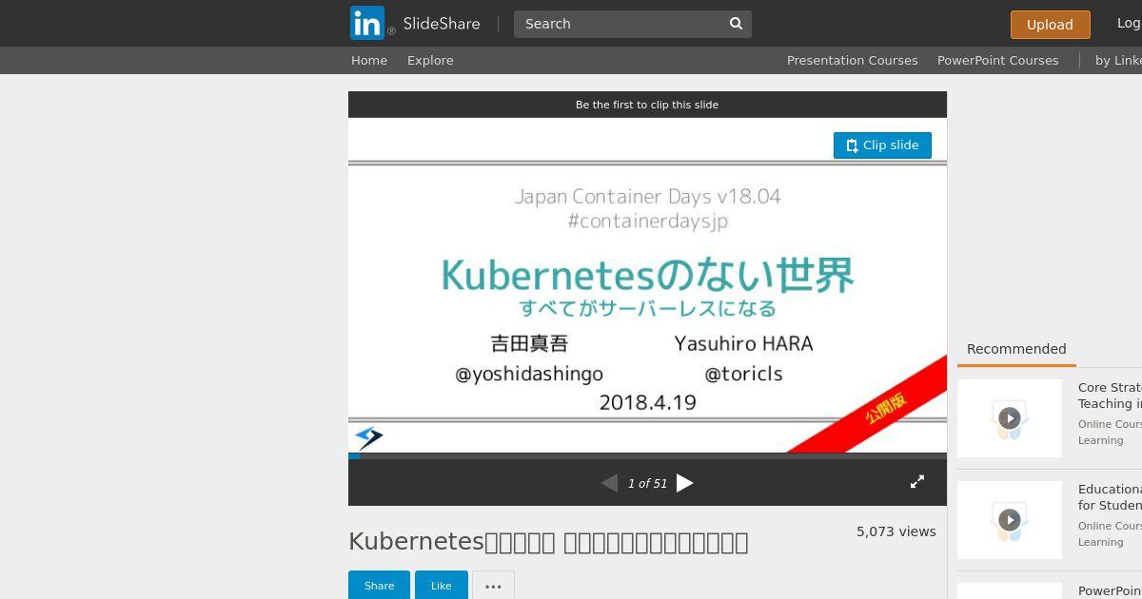Screen dimensions: 1142x599
Task: Open the Home menu item
Action: [x=369, y=60]
